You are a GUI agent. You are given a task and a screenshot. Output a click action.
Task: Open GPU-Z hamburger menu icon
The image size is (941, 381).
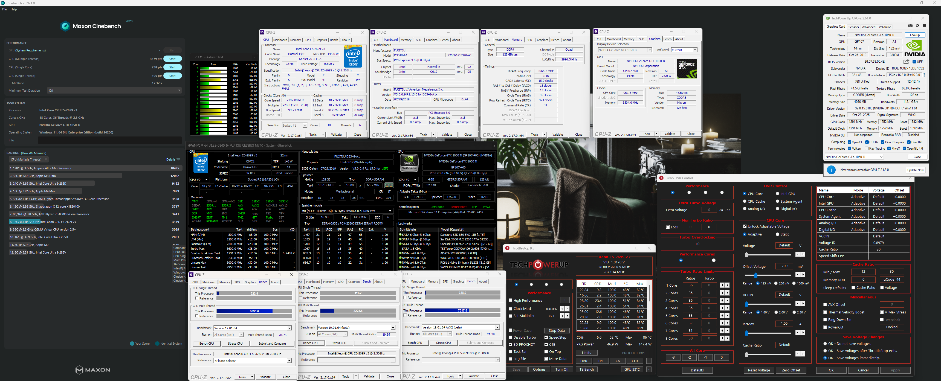(x=924, y=25)
